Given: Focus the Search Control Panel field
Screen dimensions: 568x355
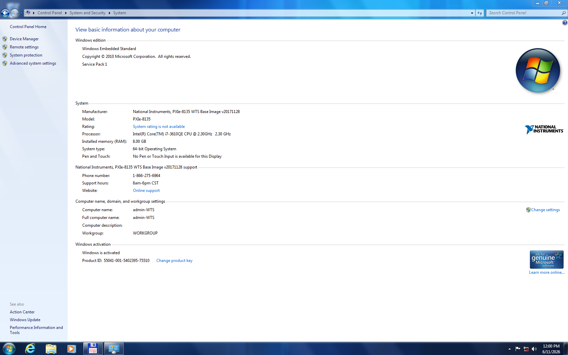Looking at the screenshot, I should pyautogui.click(x=524, y=13).
